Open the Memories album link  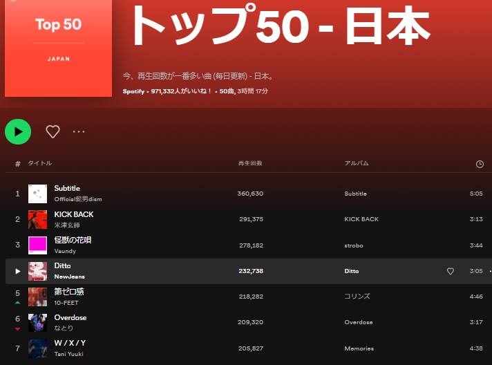(359, 348)
